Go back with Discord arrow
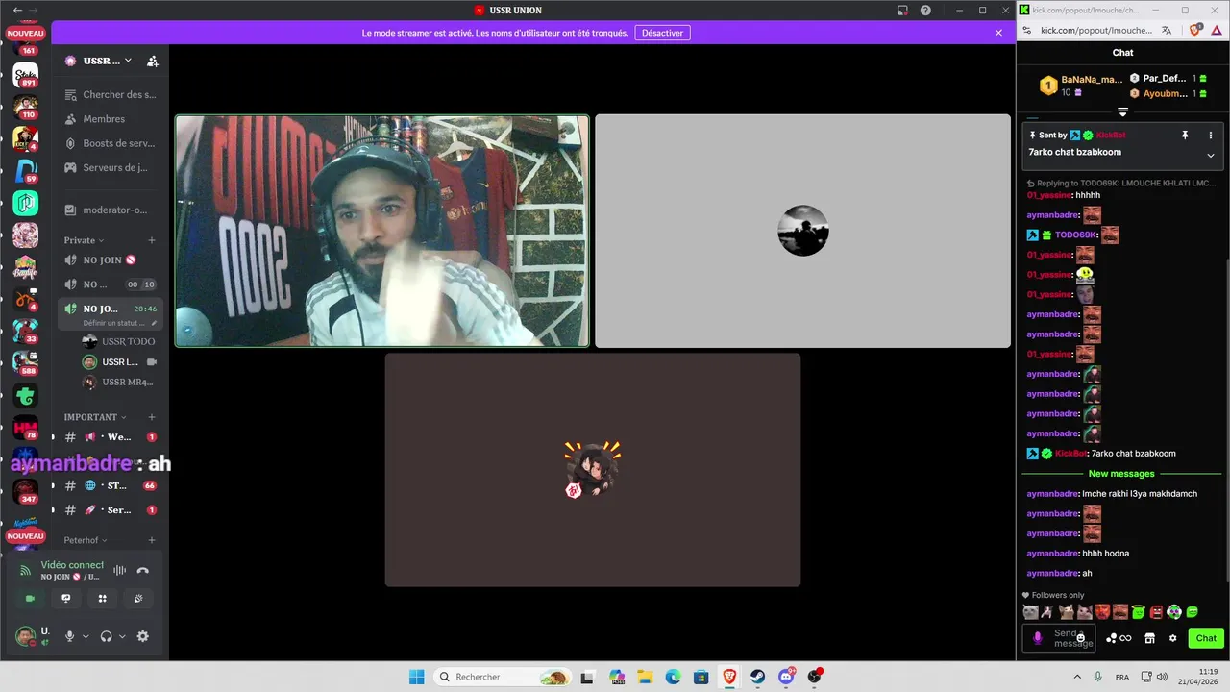Screen dimensions: 1230x692 17,11
